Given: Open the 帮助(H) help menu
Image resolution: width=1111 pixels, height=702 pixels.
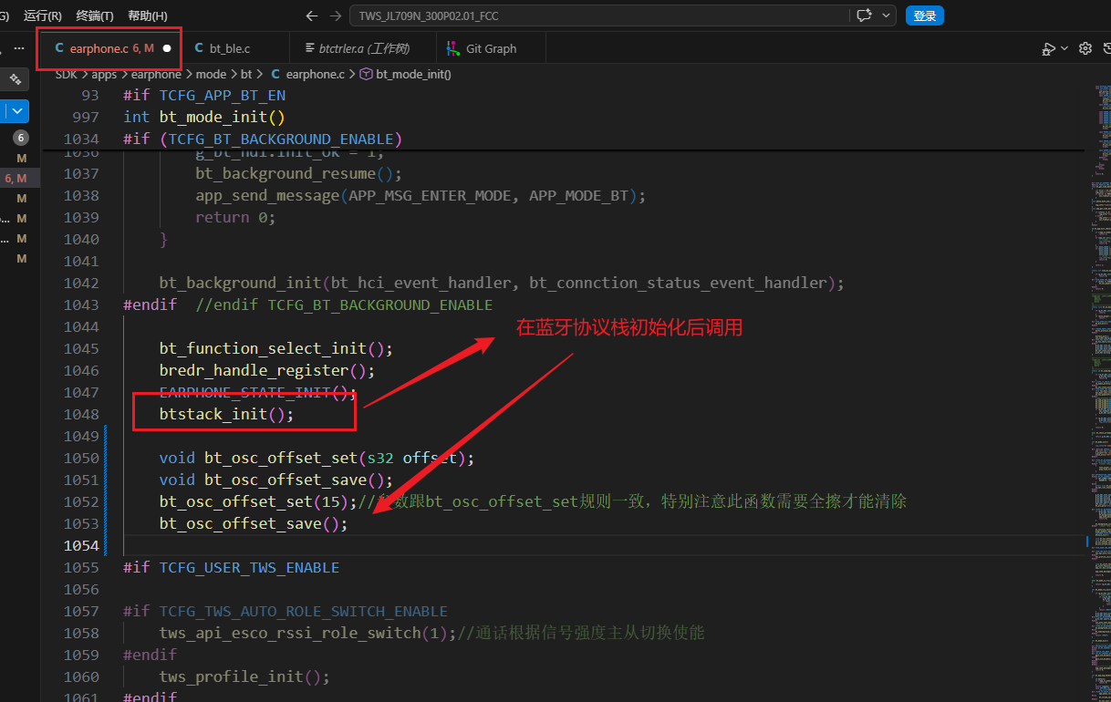Looking at the screenshot, I should click(x=148, y=15).
